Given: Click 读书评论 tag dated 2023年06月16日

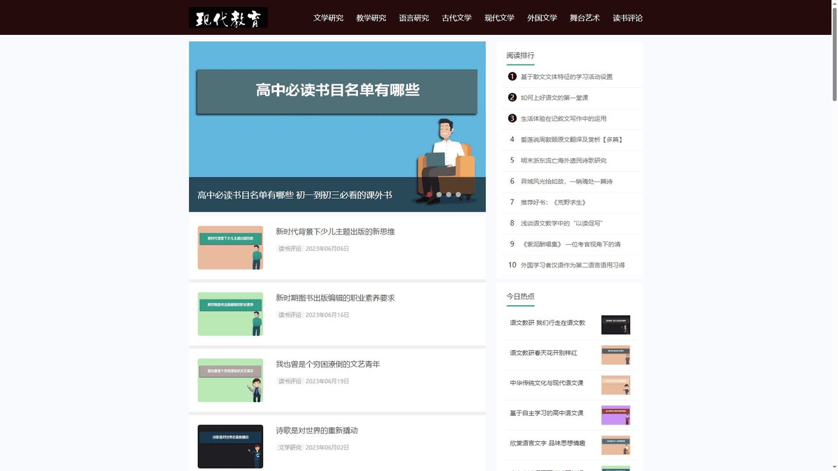Looking at the screenshot, I should pos(290,315).
